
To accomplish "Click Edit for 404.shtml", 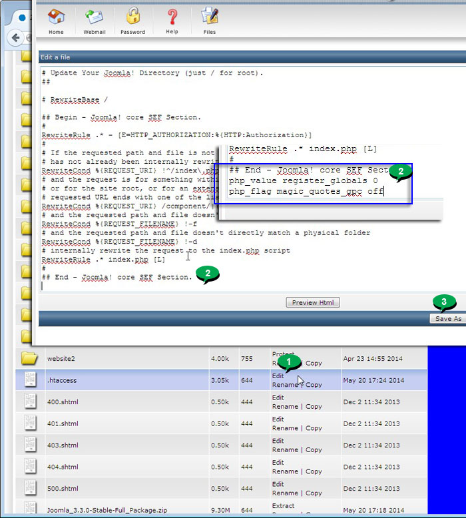I will point(278,462).
